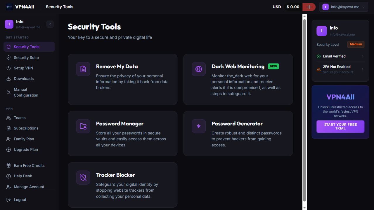Open the Remove My Data card title

click(117, 66)
